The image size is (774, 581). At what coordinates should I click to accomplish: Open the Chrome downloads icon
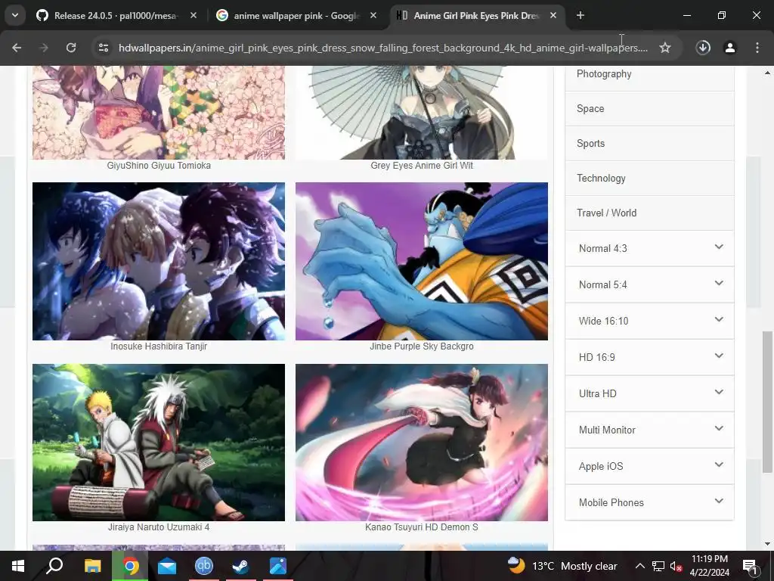point(703,48)
